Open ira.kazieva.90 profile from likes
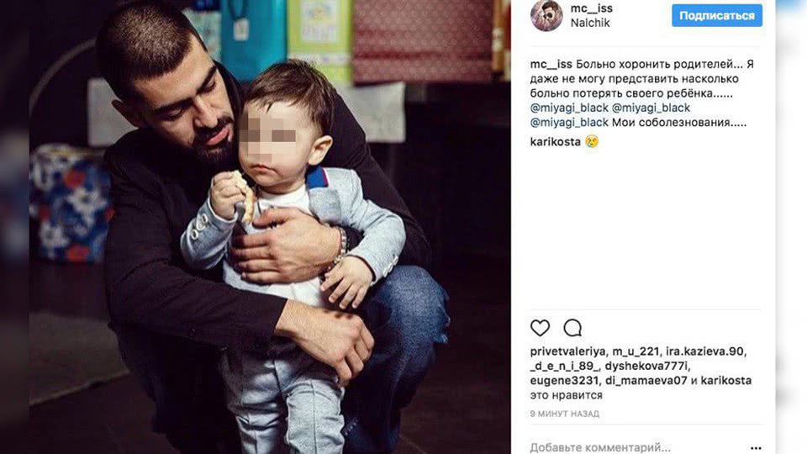 [x=704, y=351]
